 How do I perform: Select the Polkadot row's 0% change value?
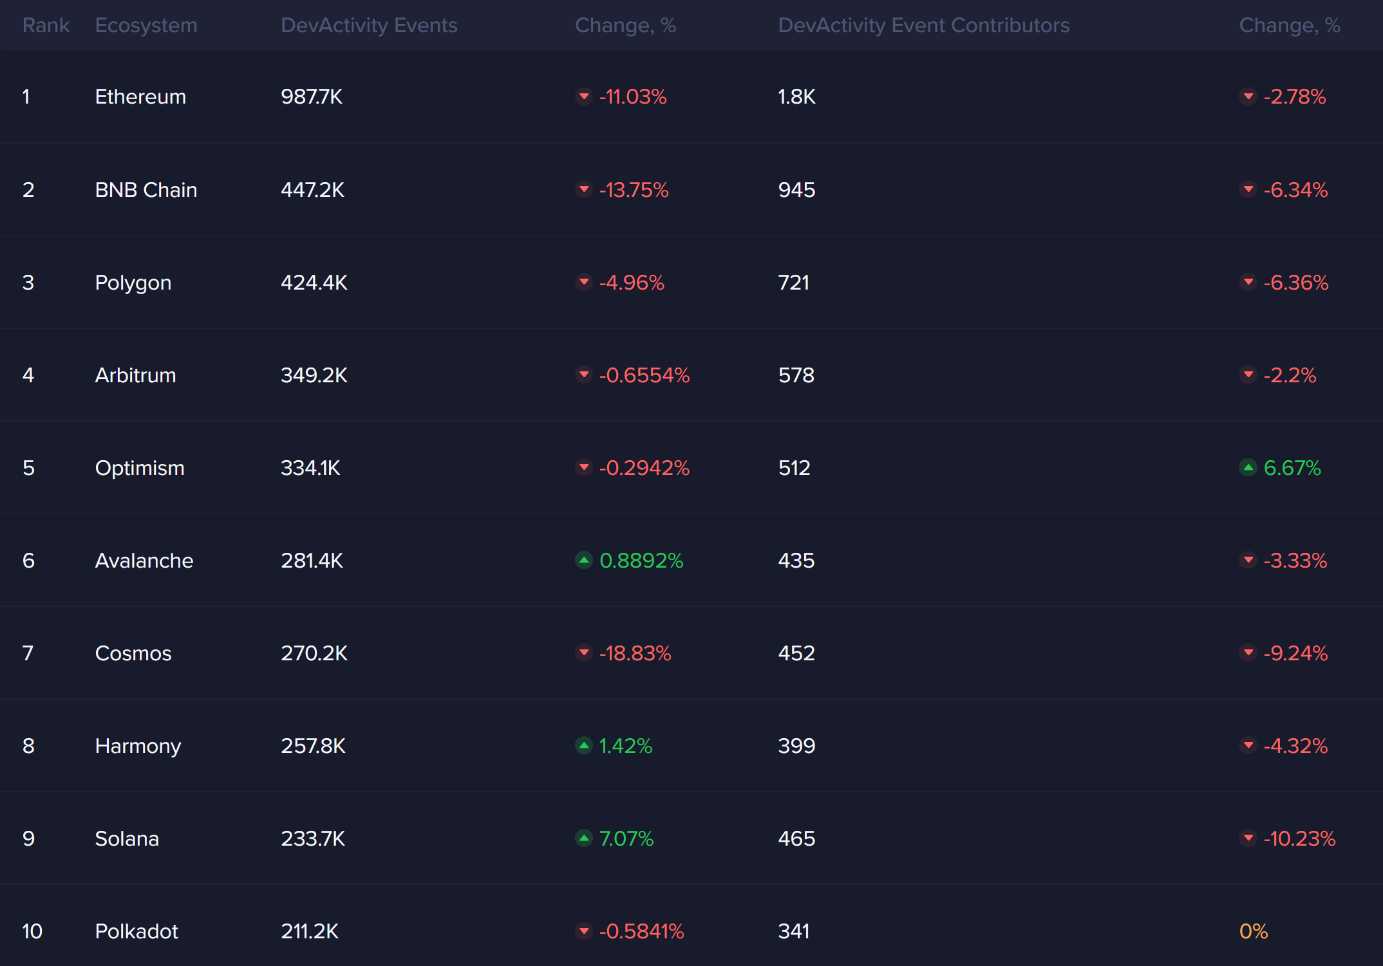coord(1253,931)
